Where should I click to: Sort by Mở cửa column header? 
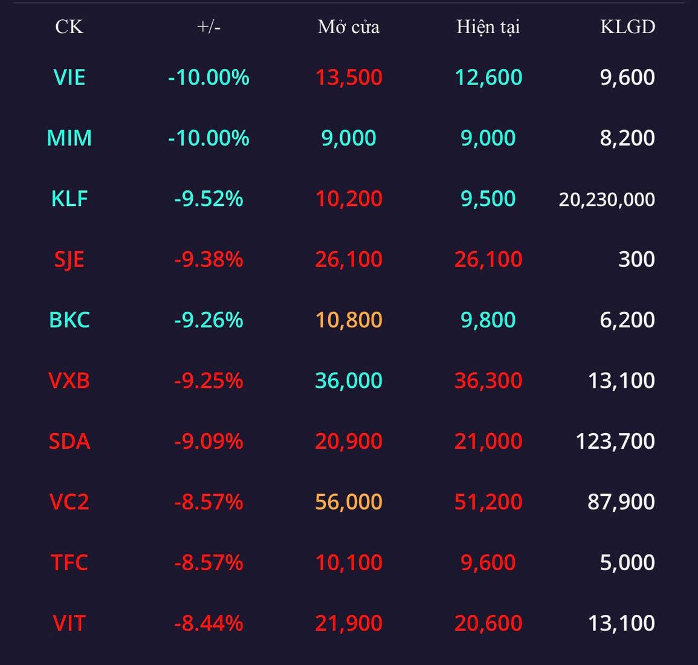(349, 27)
